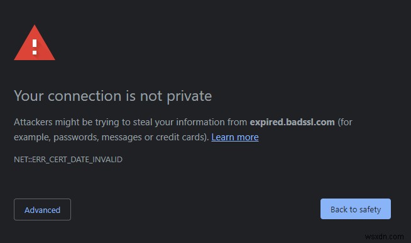Click the word 'steal' in the warning text

[x=143, y=122]
